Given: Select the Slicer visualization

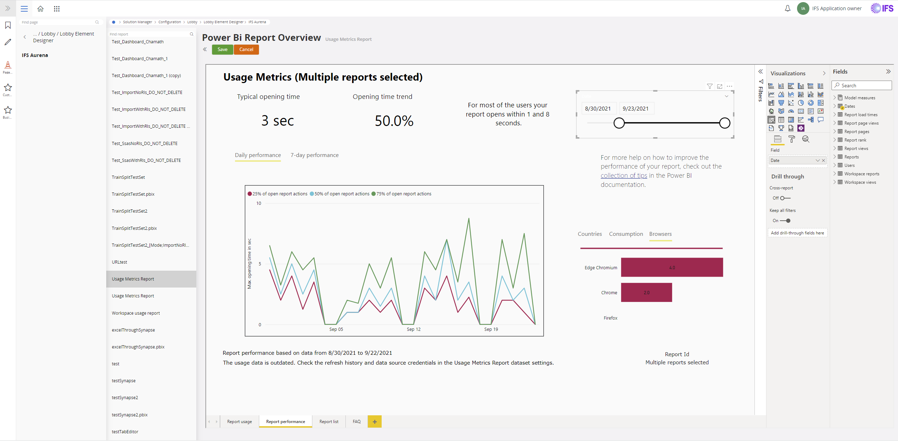Looking at the screenshot, I should 771,120.
